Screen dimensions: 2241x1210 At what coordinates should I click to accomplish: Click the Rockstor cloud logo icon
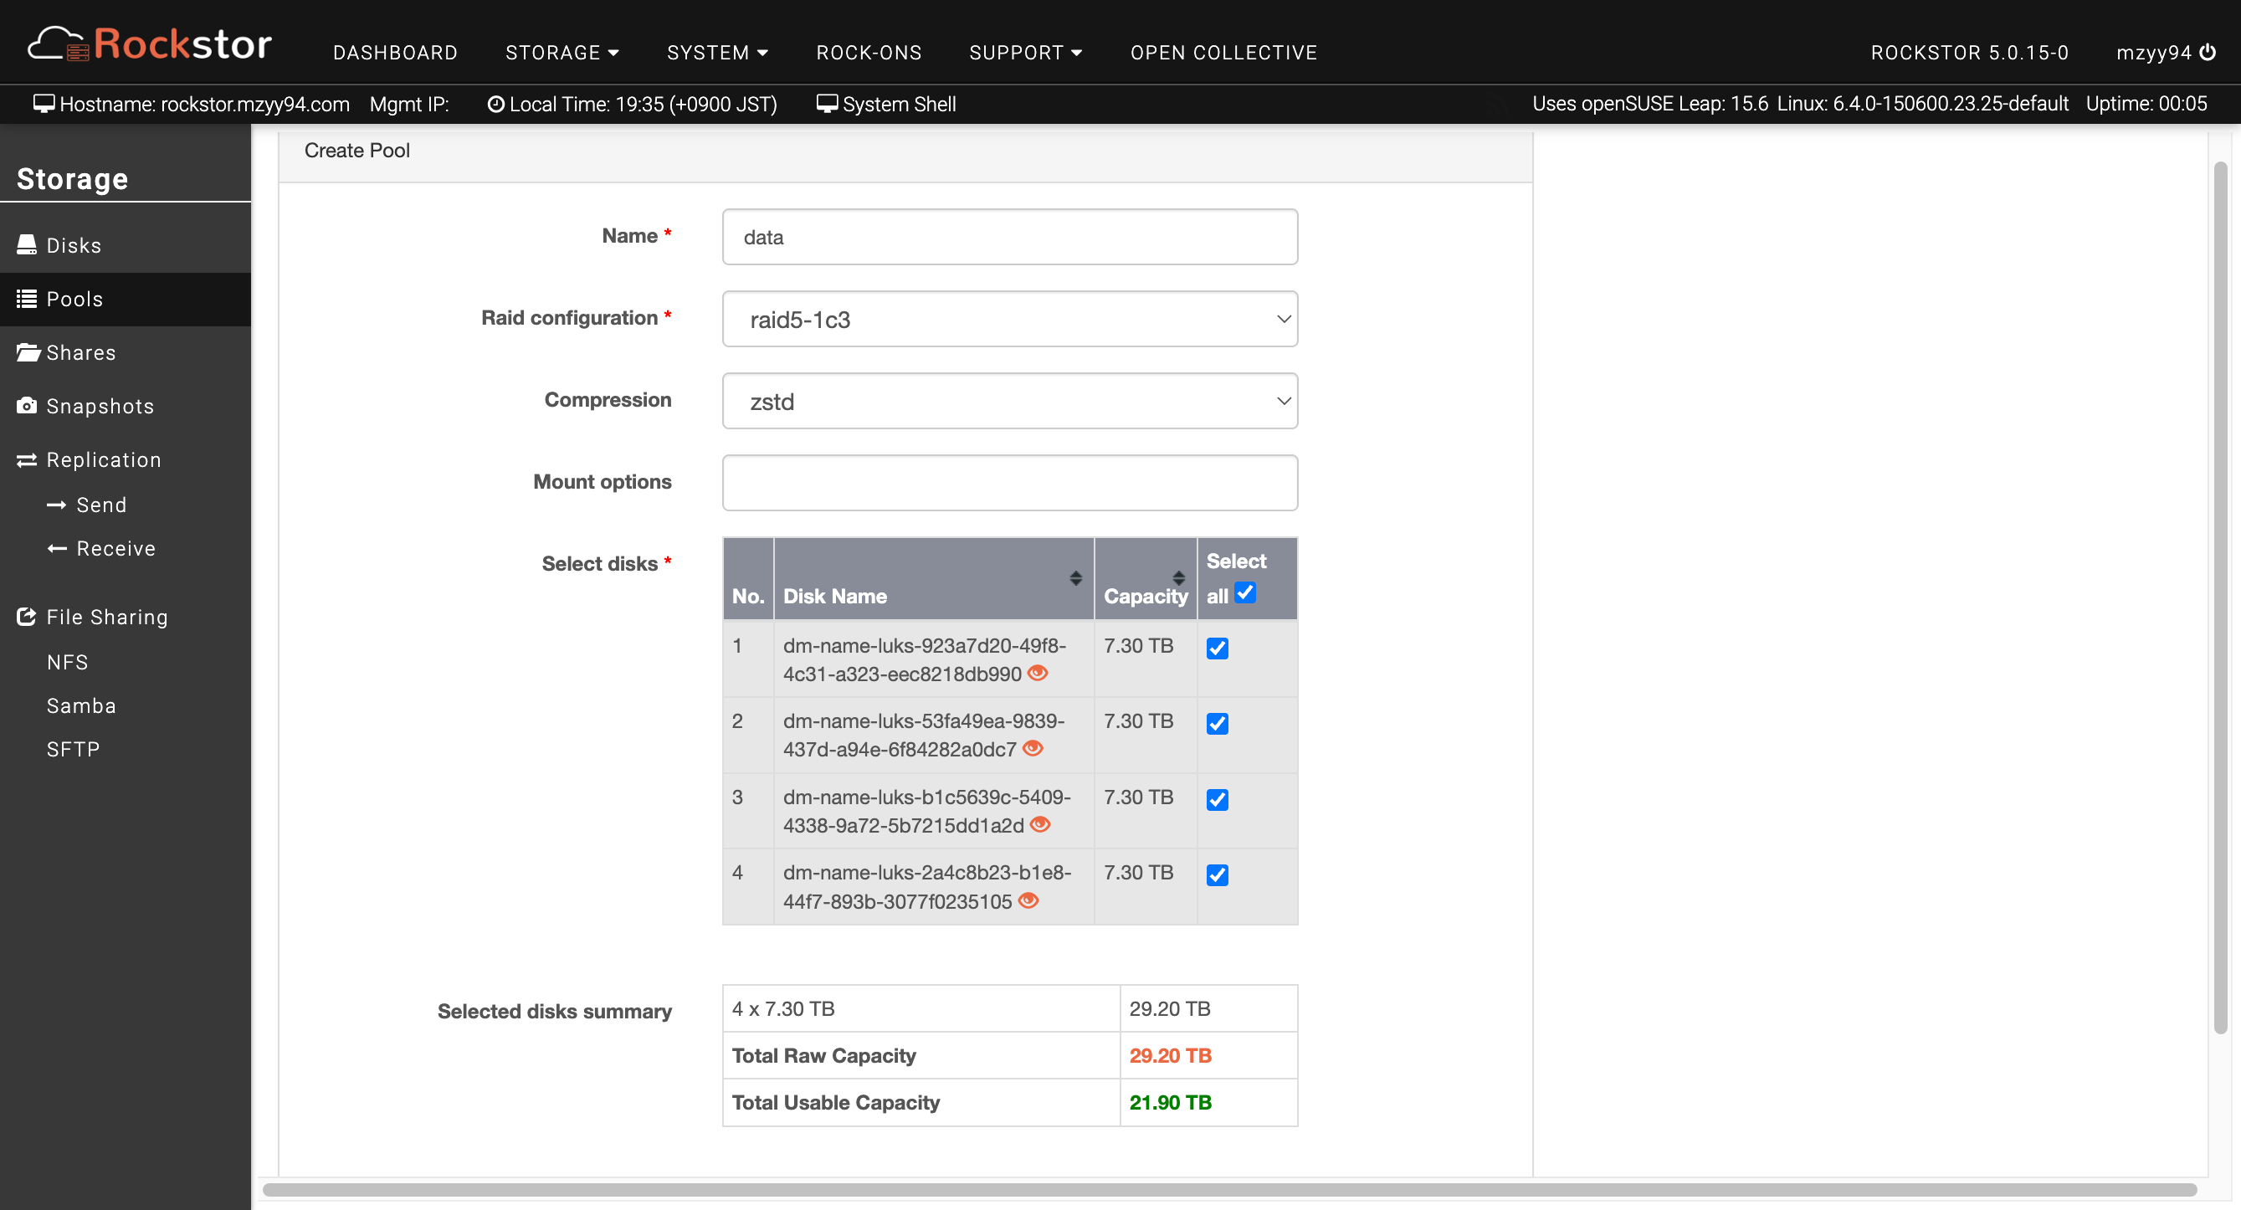58,44
